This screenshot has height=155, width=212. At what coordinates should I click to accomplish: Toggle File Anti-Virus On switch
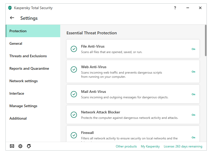(193, 49)
